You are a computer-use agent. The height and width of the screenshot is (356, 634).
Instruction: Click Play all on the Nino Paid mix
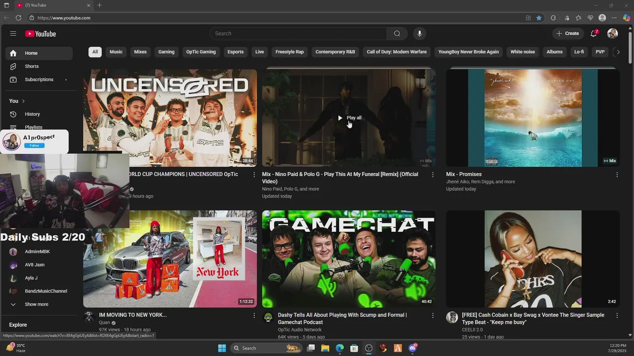pos(349,118)
